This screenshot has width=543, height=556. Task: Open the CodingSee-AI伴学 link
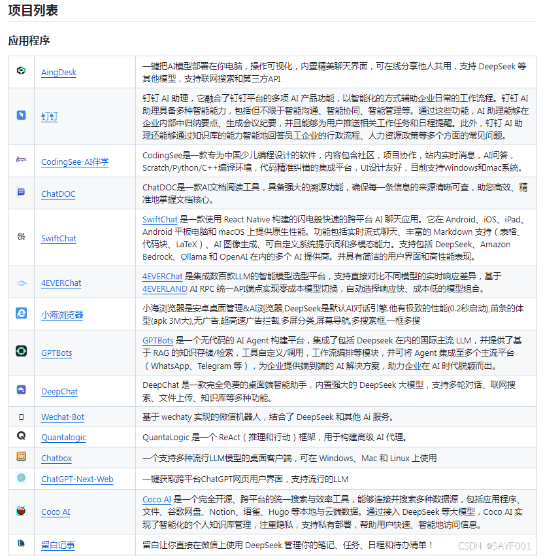[x=75, y=162]
